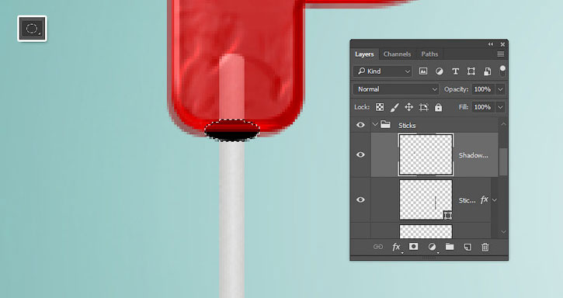Screen dimensions: 563x298
Task: Collapse the Sticks group chevron
Action: 375,125
